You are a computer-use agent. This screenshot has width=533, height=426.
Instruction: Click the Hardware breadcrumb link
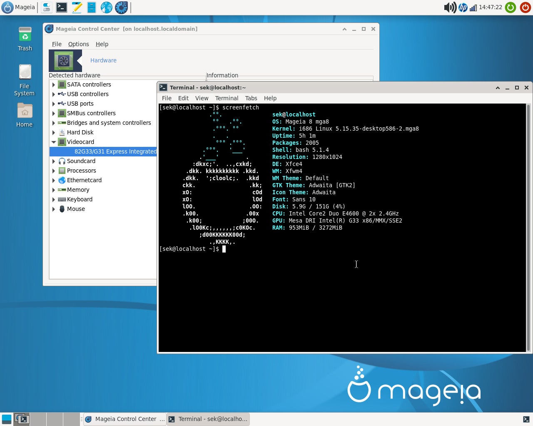(103, 60)
